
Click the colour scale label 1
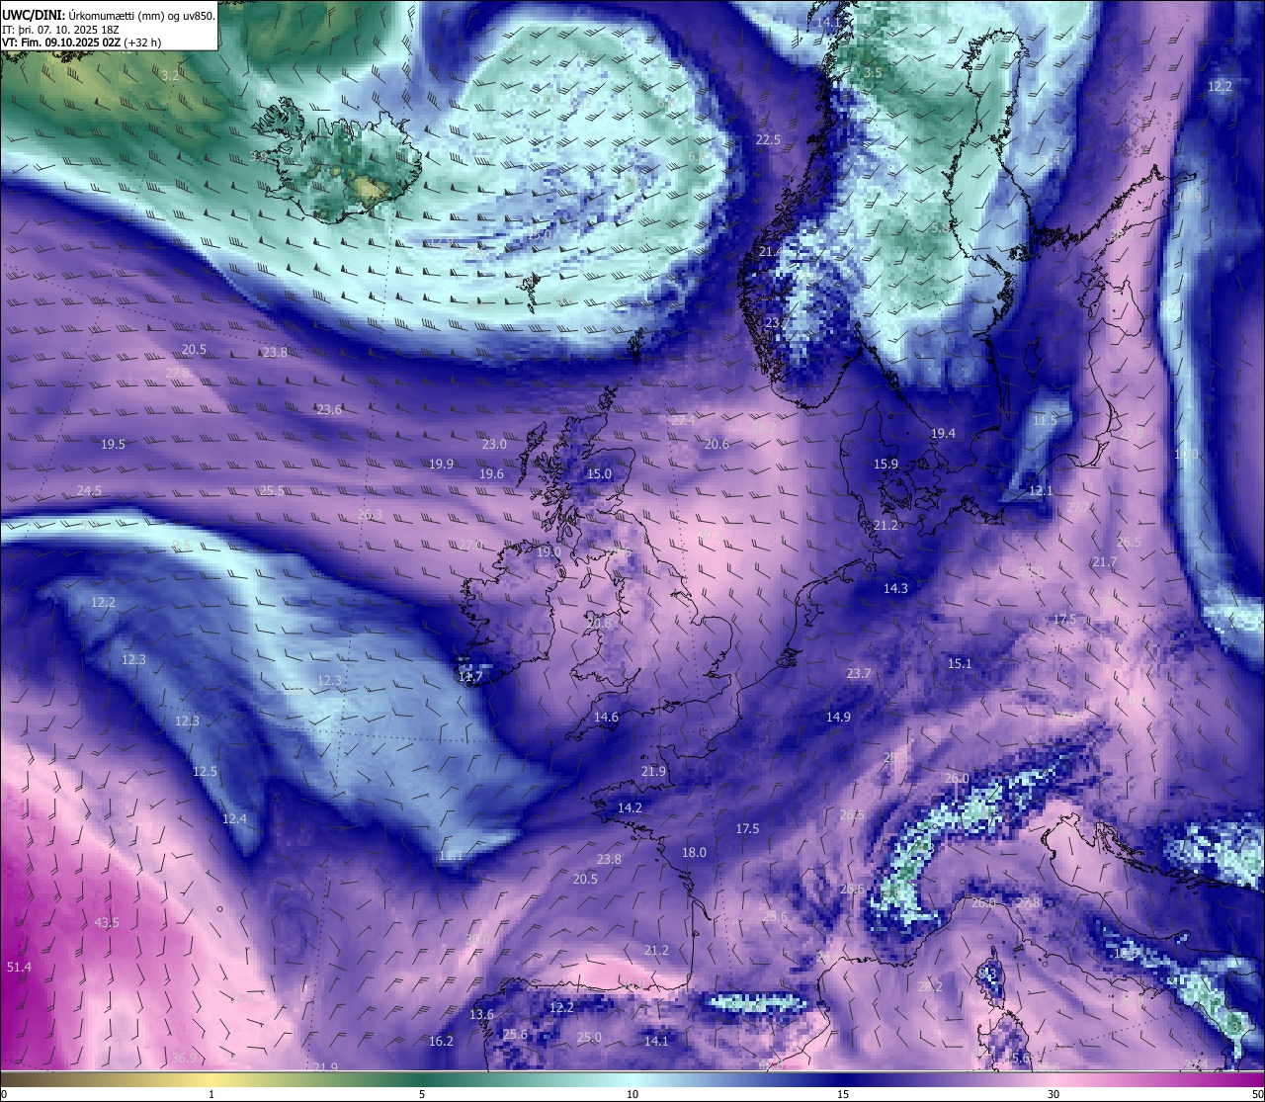[x=211, y=1094]
